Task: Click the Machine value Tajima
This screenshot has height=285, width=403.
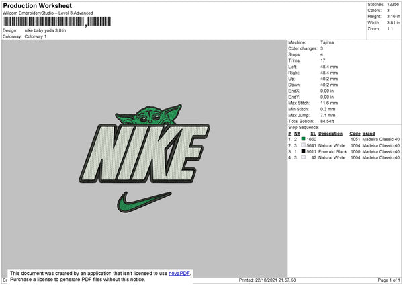Action: coord(327,42)
